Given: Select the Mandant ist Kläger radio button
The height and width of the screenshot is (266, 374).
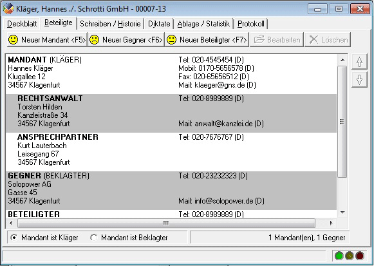Looking at the screenshot, I should click(14, 238).
